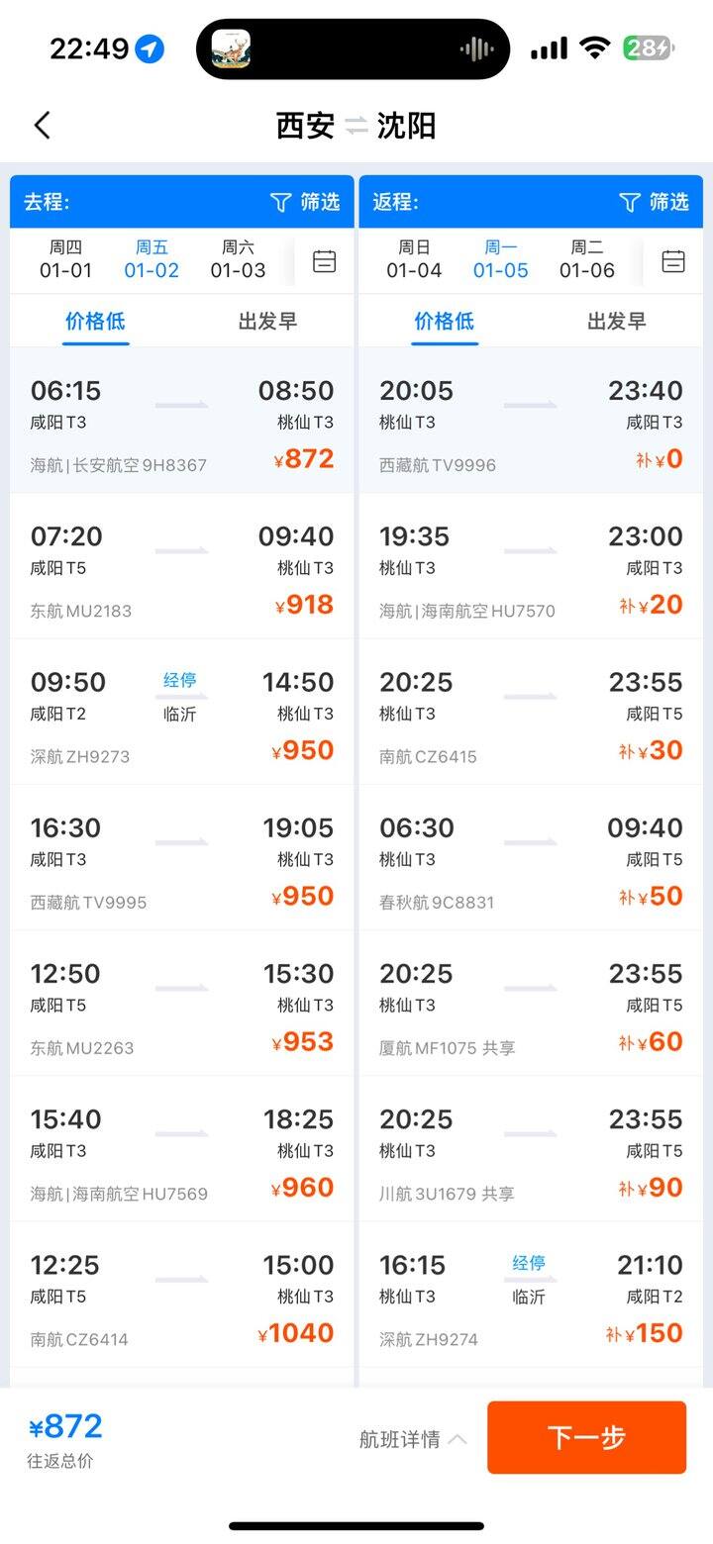713x1544 pixels.
Task: Choose return flight 春秋航 9C8831
Action: coord(531,862)
